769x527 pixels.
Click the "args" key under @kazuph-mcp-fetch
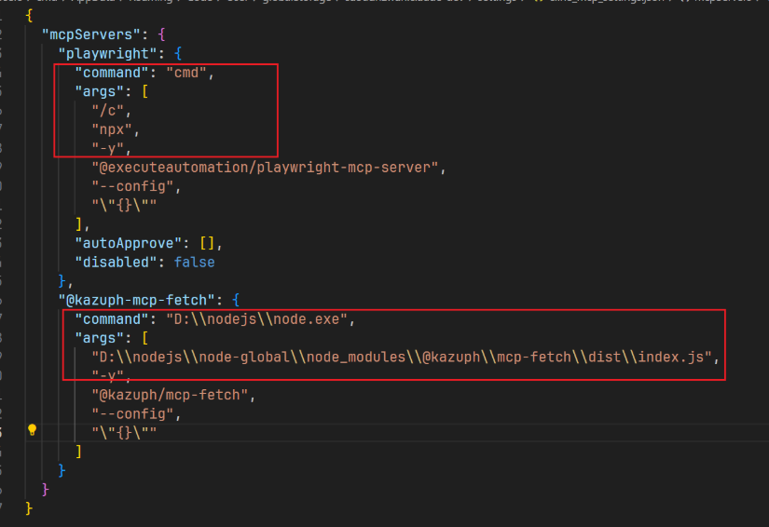point(99,338)
